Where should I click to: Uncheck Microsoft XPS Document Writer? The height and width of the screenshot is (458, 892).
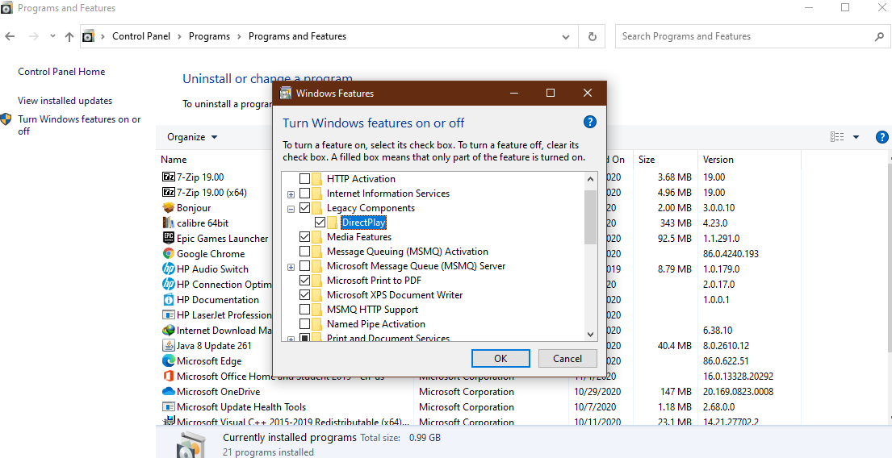point(304,295)
